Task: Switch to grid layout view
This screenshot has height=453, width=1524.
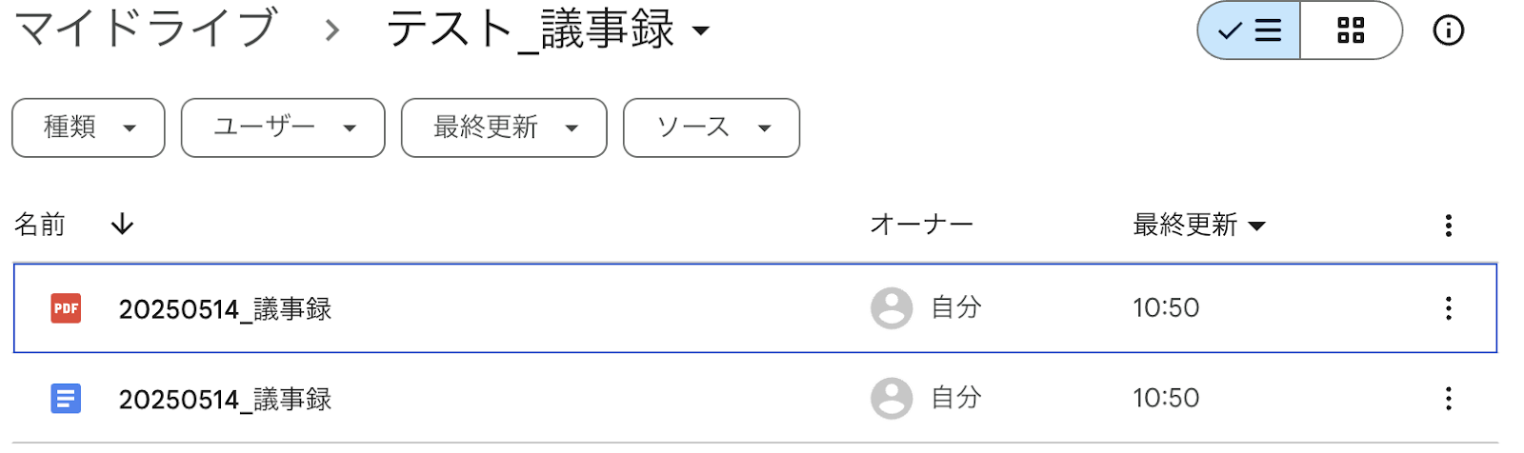Action: click(1351, 30)
